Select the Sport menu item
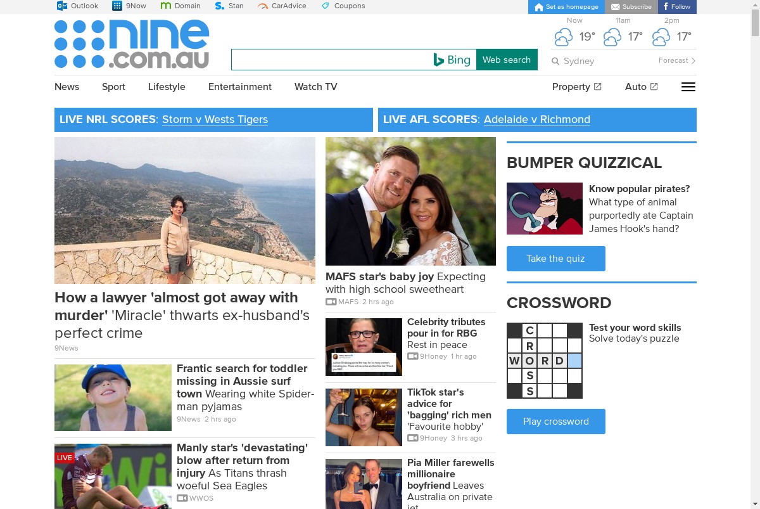This screenshot has height=509, width=760. [113, 87]
